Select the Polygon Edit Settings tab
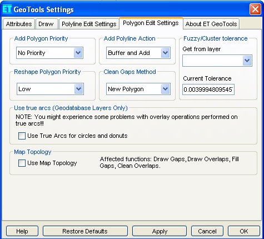 click(x=151, y=23)
